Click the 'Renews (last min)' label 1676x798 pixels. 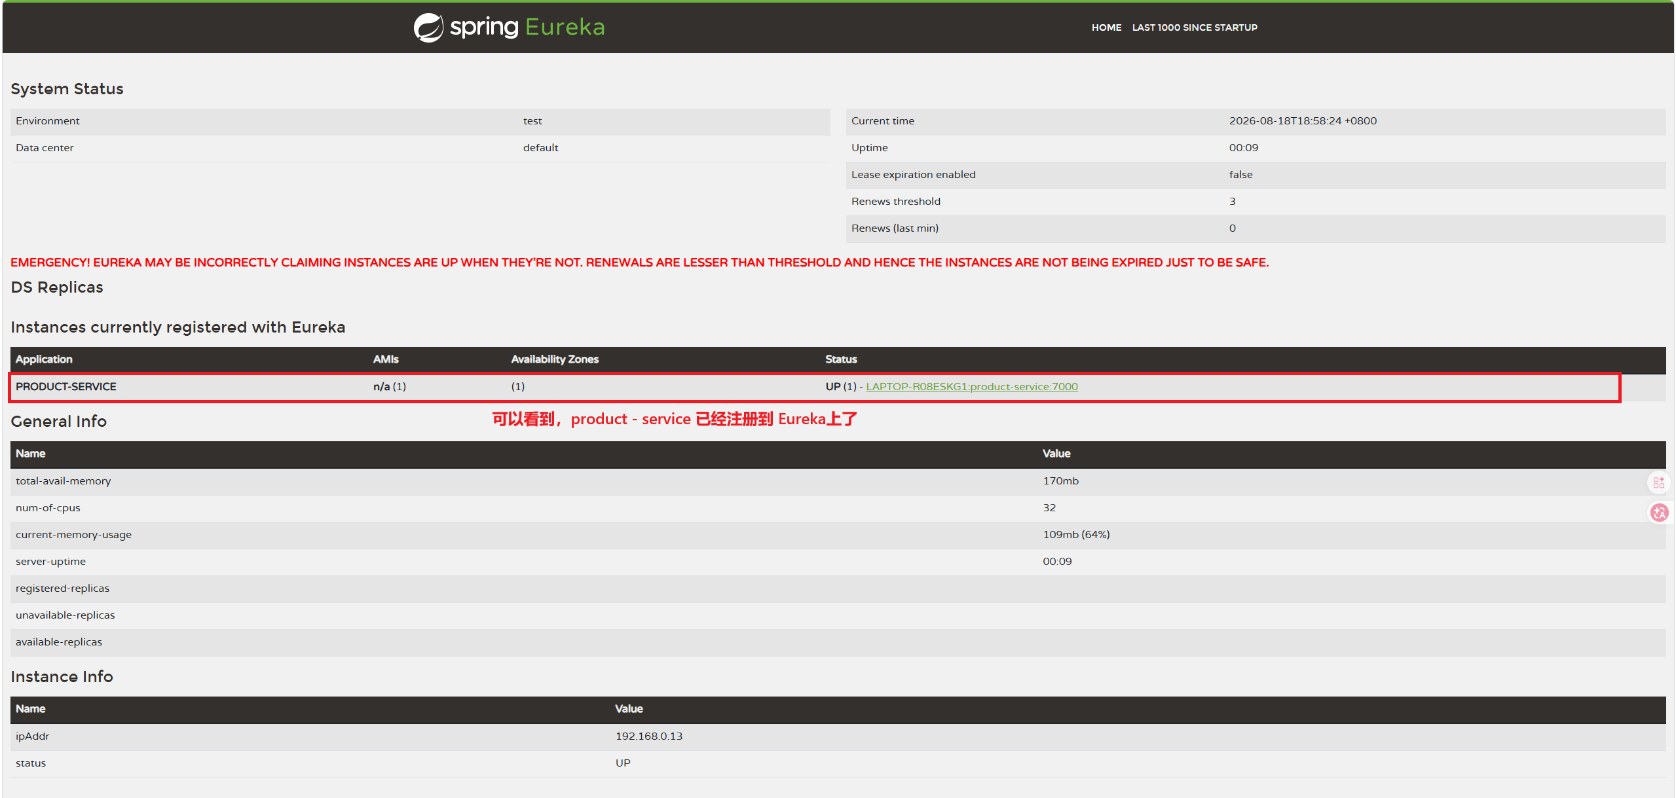tap(895, 228)
